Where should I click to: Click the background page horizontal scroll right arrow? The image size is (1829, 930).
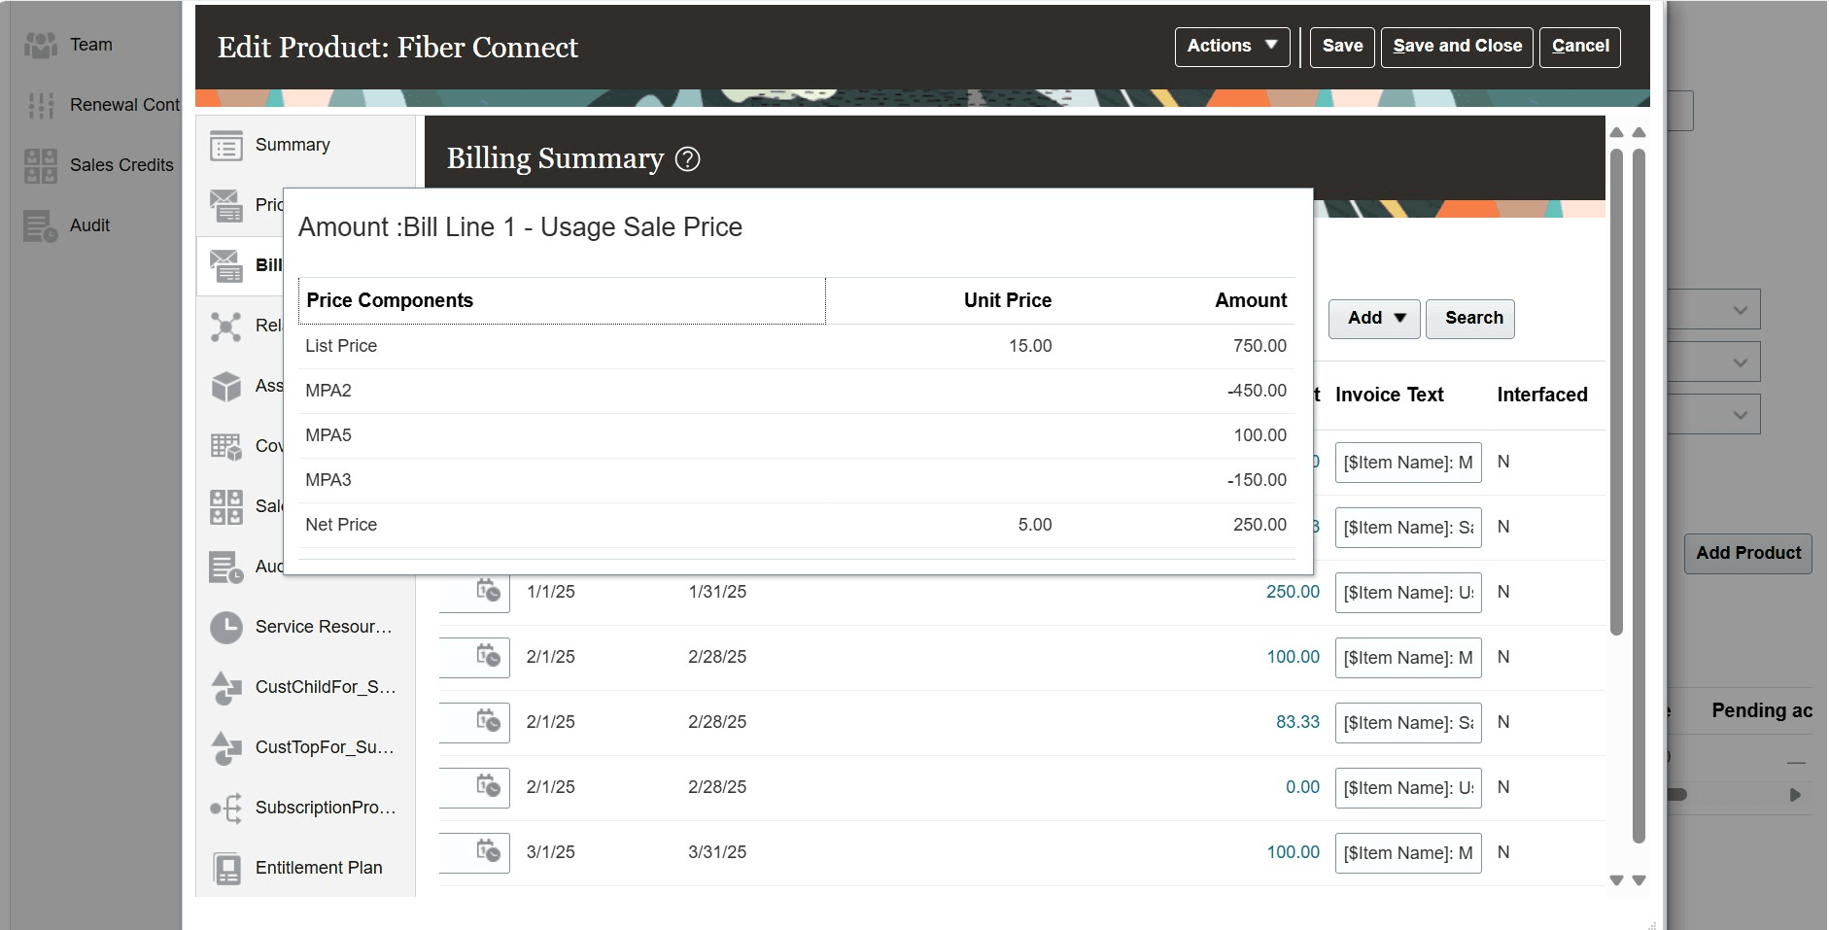click(1795, 795)
